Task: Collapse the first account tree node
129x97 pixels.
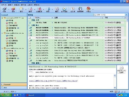Action: (x=2, y=18)
